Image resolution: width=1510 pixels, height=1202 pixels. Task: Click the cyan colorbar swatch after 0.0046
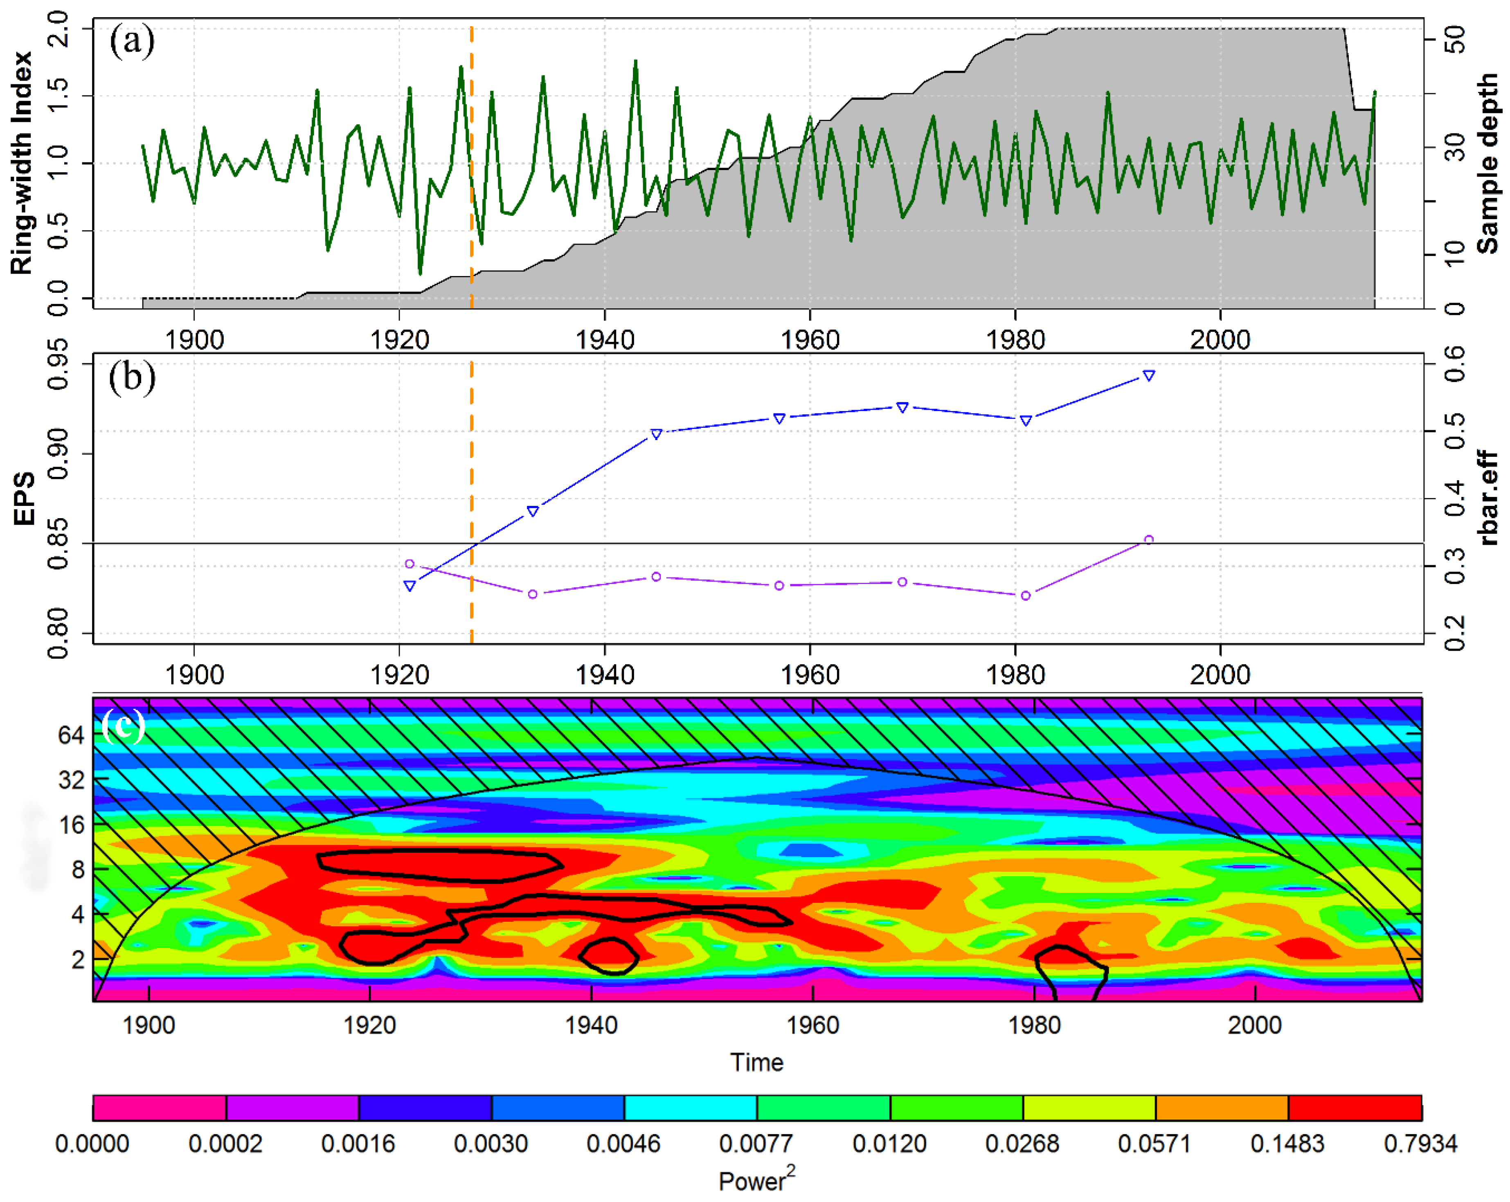coord(691,1108)
